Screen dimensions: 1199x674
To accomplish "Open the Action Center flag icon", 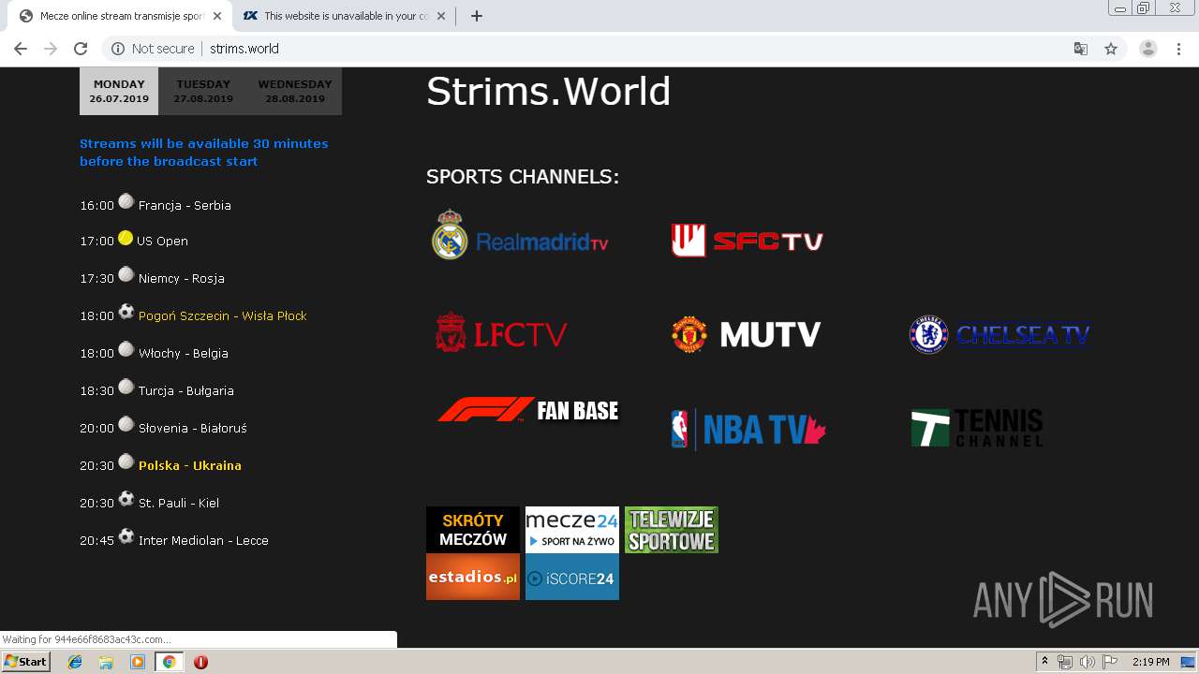I will pos(1110,662).
